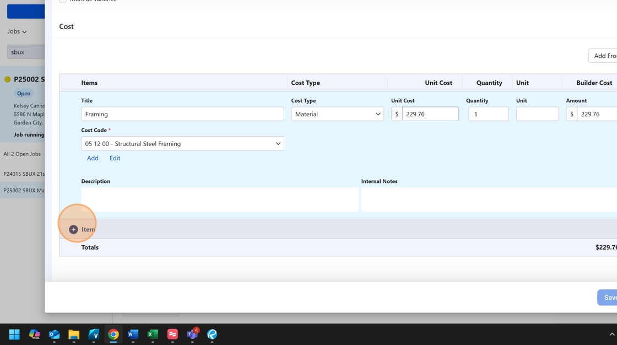The image size is (617, 345).
Task: Open Microsoft 365 Copilot taskbar icon
Action: 34,334
